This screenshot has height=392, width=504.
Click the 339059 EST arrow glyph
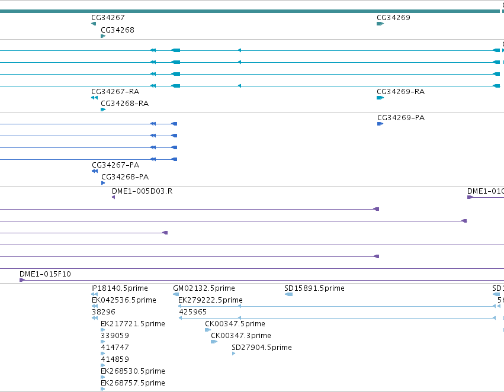103,342
